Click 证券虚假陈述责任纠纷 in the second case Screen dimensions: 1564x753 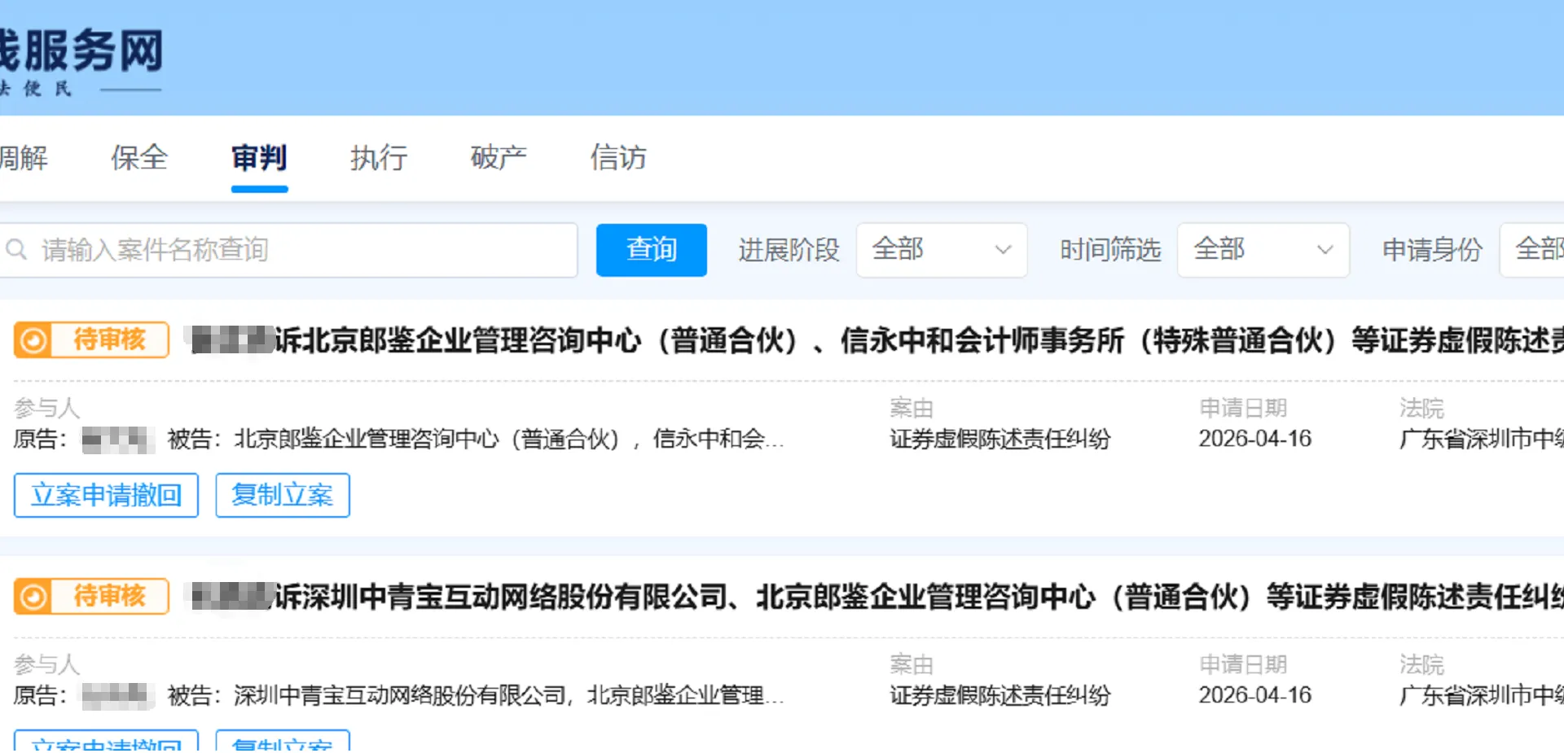coord(1000,696)
